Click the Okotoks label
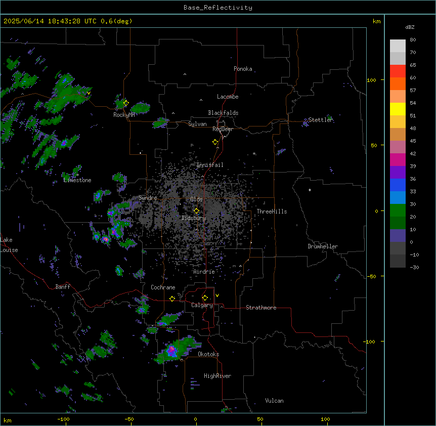This screenshot has height=426, width=436. tap(208, 354)
